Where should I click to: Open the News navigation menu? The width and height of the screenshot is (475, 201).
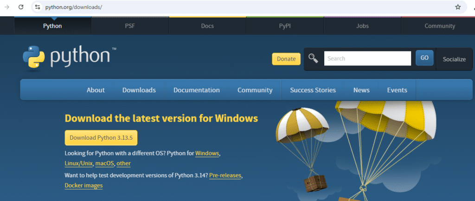point(361,90)
